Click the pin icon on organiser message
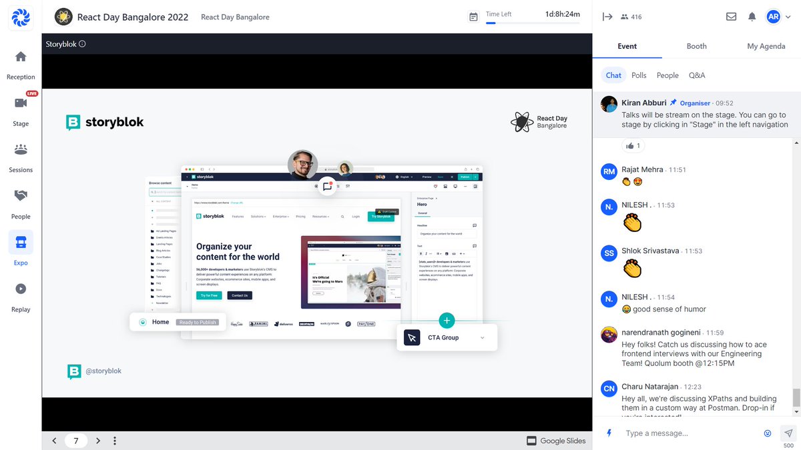This screenshot has height=450, width=801. [x=674, y=103]
